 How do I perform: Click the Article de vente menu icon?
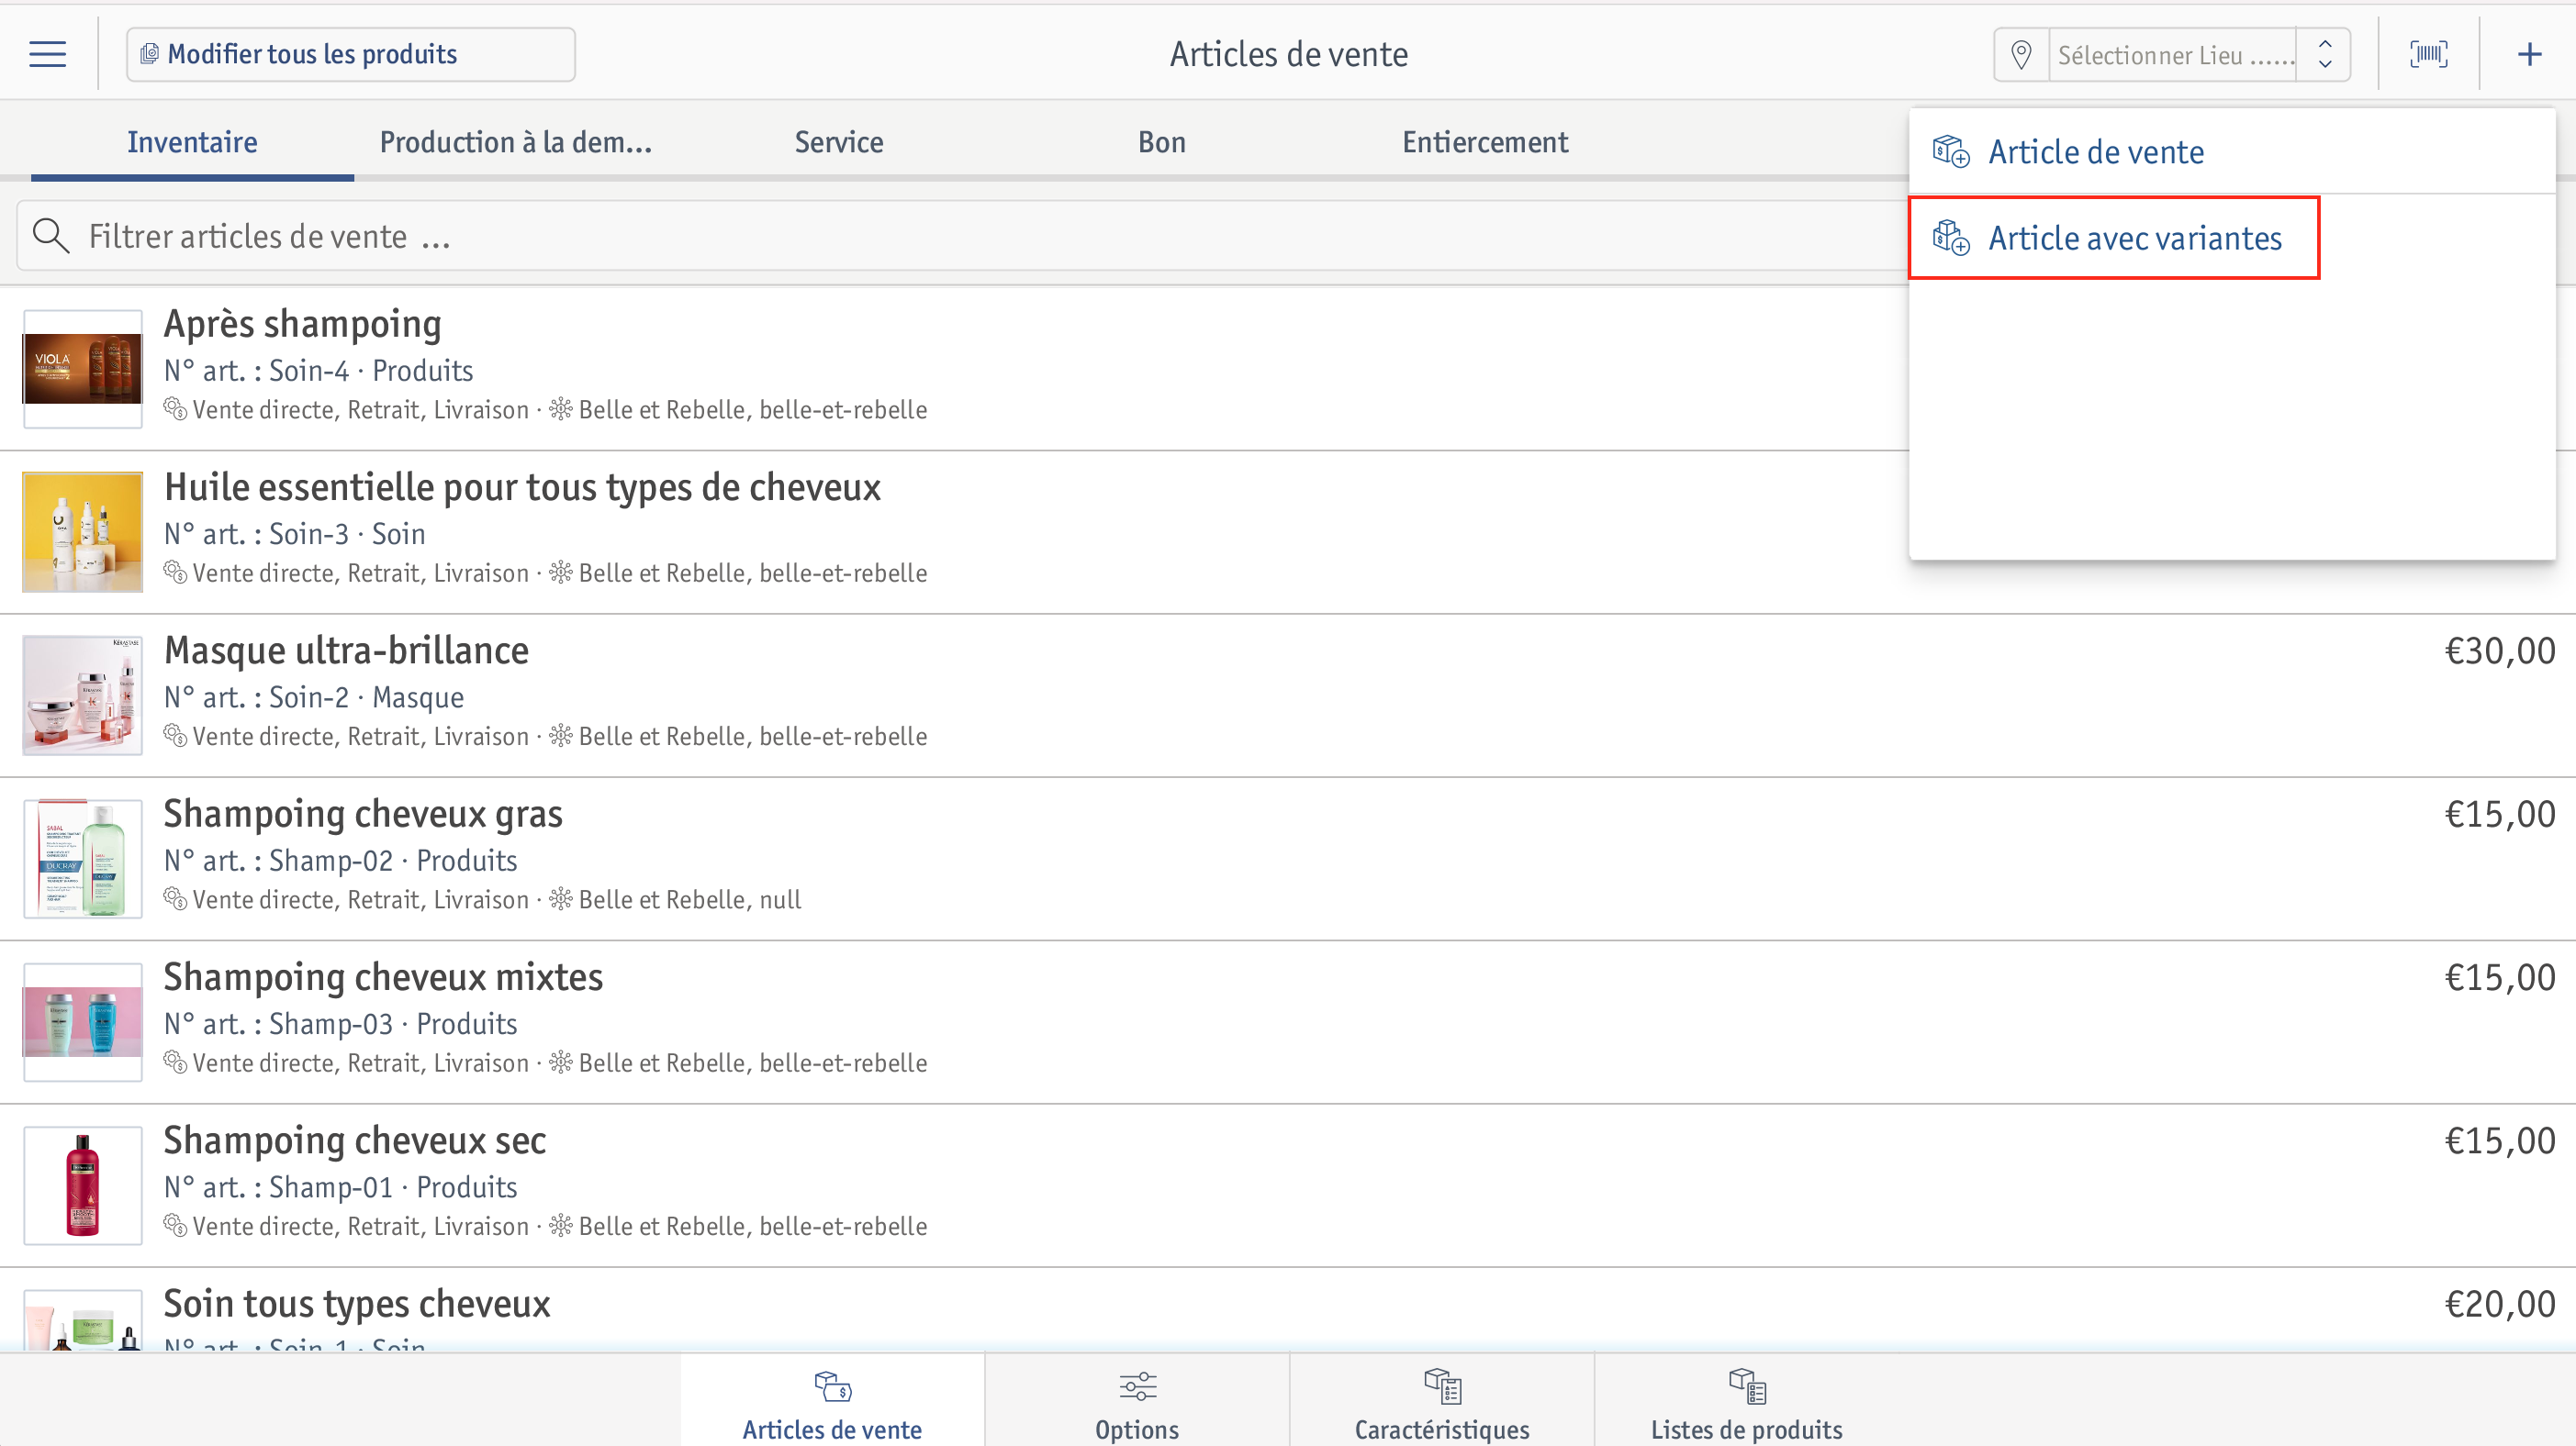[x=1951, y=152]
